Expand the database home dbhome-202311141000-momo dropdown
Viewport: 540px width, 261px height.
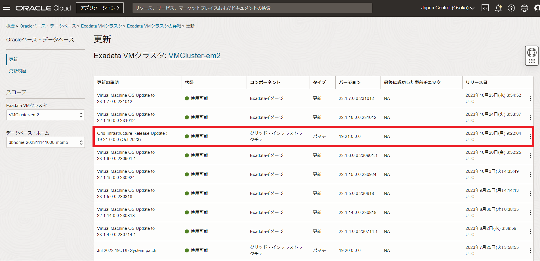click(x=45, y=142)
